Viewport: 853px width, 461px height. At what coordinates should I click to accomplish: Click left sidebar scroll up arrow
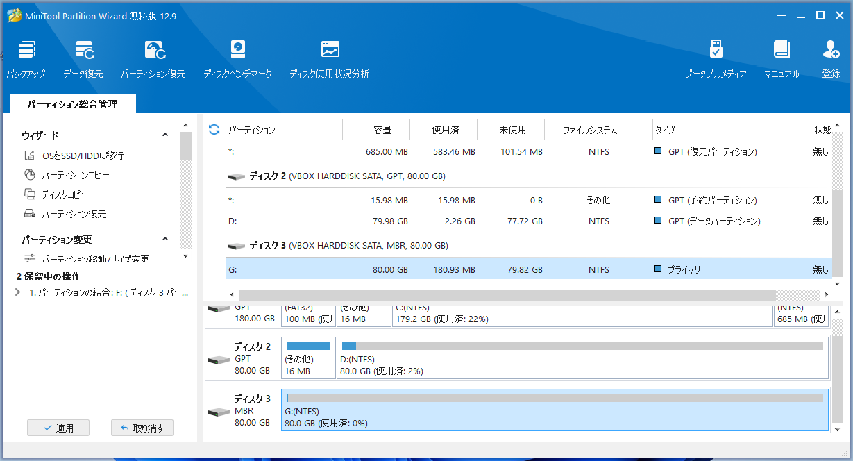pyautogui.click(x=185, y=125)
